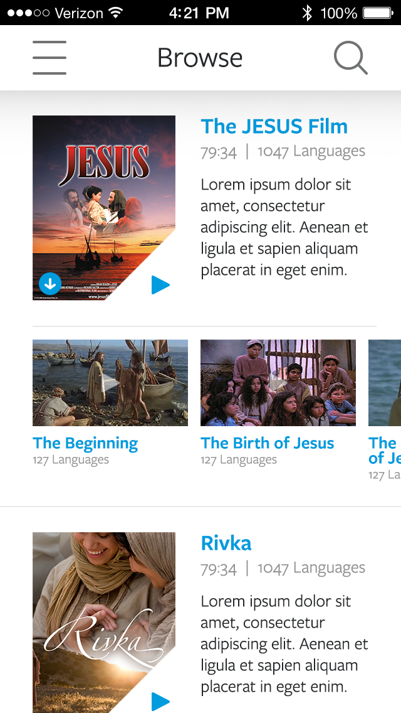Tap the Wi-Fi status icon
401x713 pixels.
pos(115,13)
